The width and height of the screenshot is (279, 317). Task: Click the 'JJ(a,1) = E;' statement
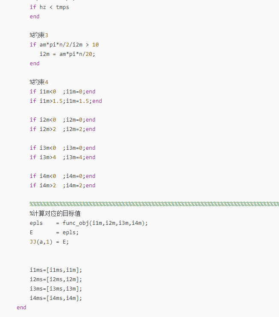pyautogui.click(x=49, y=242)
